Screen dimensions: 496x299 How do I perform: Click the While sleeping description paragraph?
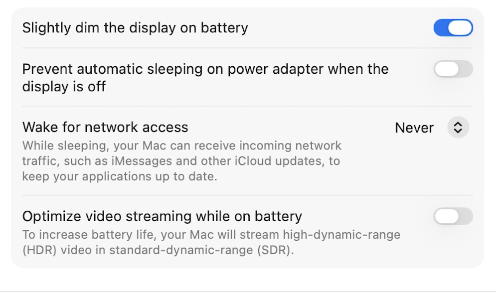pos(181,161)
